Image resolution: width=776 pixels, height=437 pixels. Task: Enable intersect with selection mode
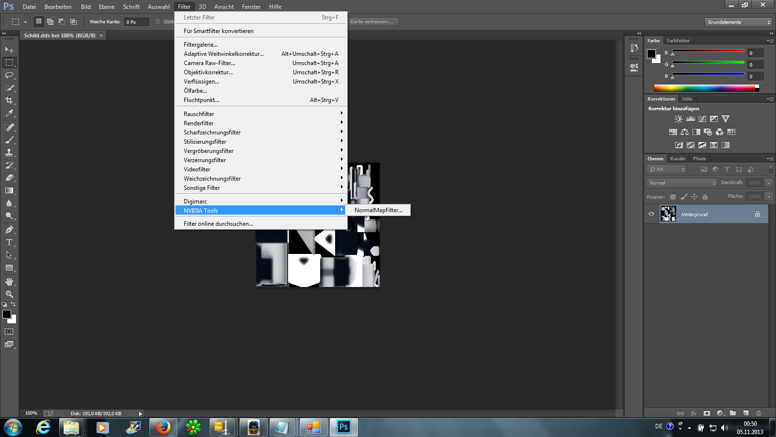coord(73,21)
